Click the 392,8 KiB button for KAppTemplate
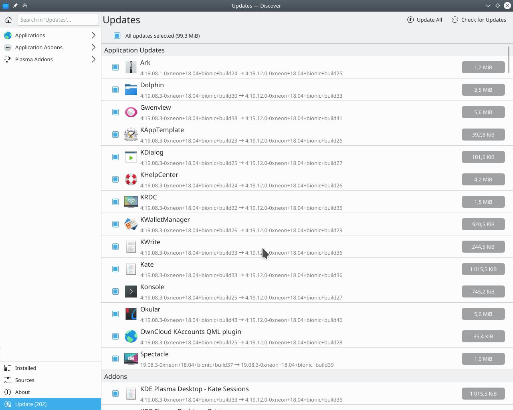Viewport: 513px width, 410px height. pyautogui.click(x=483, y=135)
